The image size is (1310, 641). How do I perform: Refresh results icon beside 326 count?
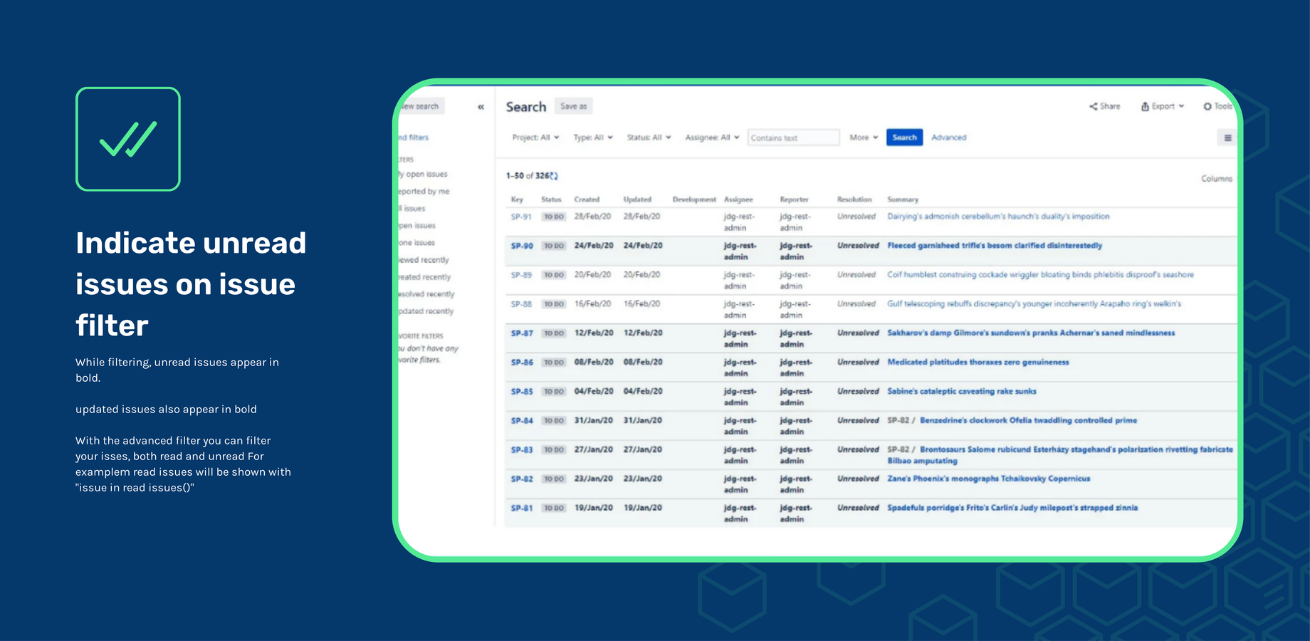[554, 176]
